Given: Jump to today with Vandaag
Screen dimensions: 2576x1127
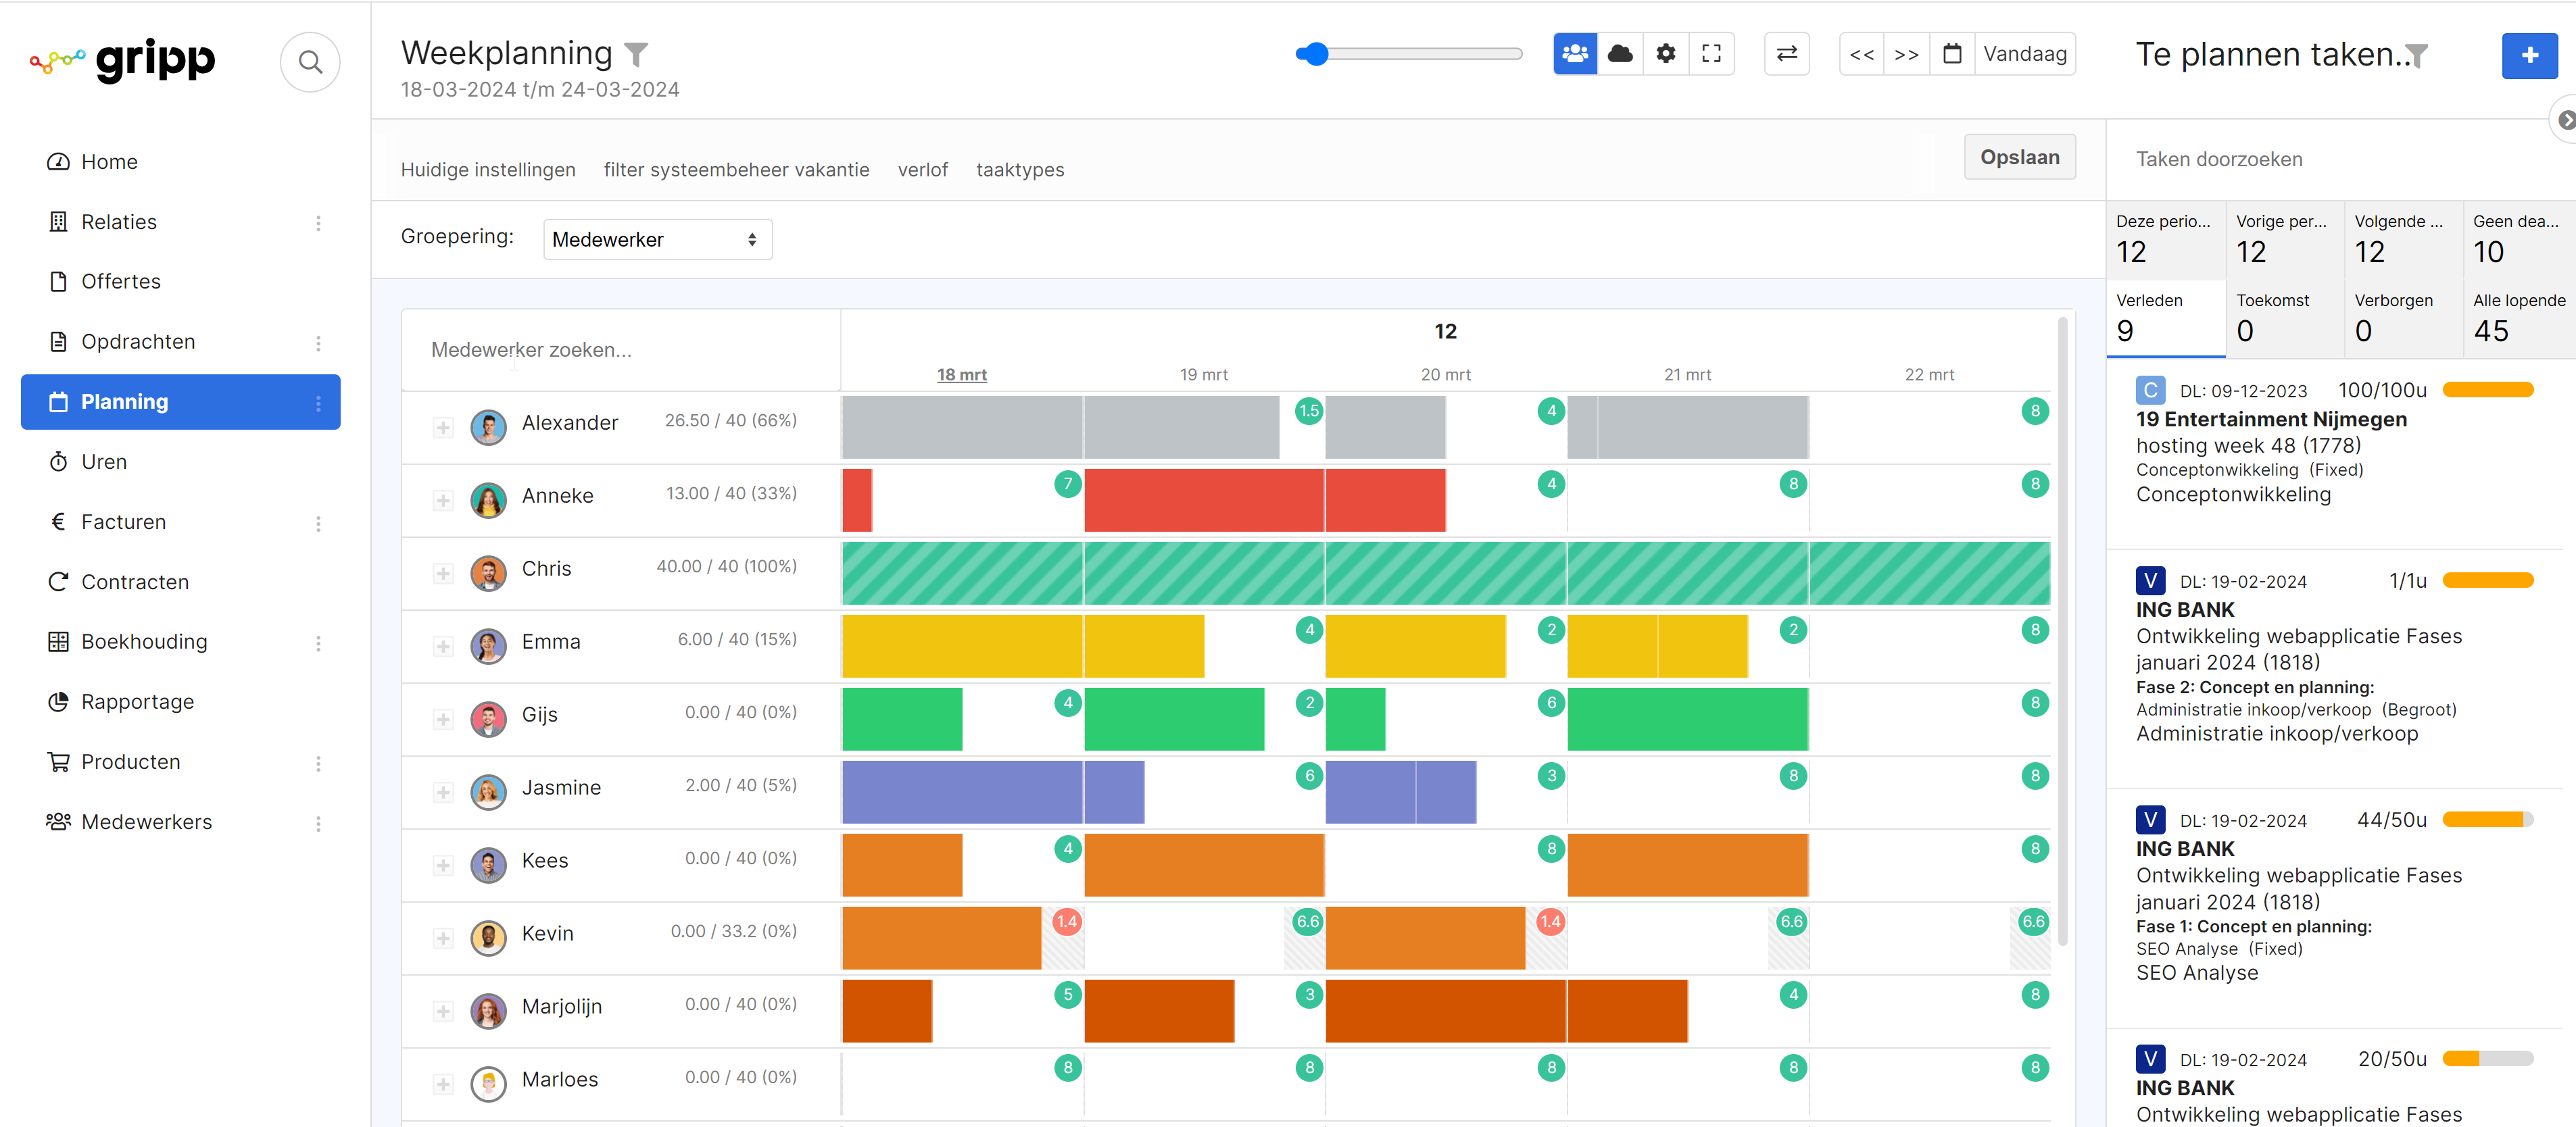Looking at the screenshot, I should (x=2025, y=54).
